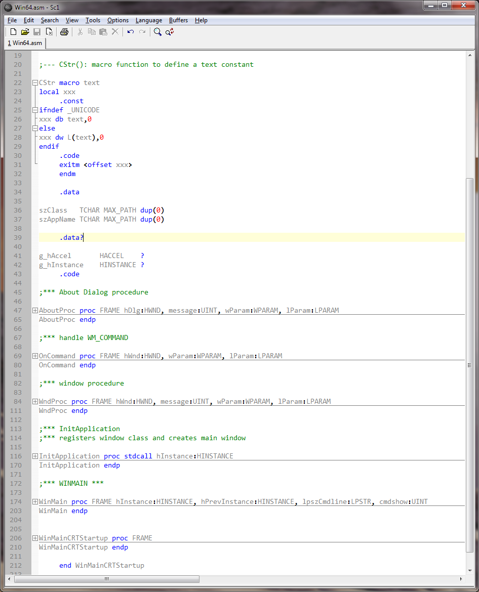Expand the InitApplication proc fold
Image resolution: width=479 pixels, height=592 pixels.
tap(34, 456)
